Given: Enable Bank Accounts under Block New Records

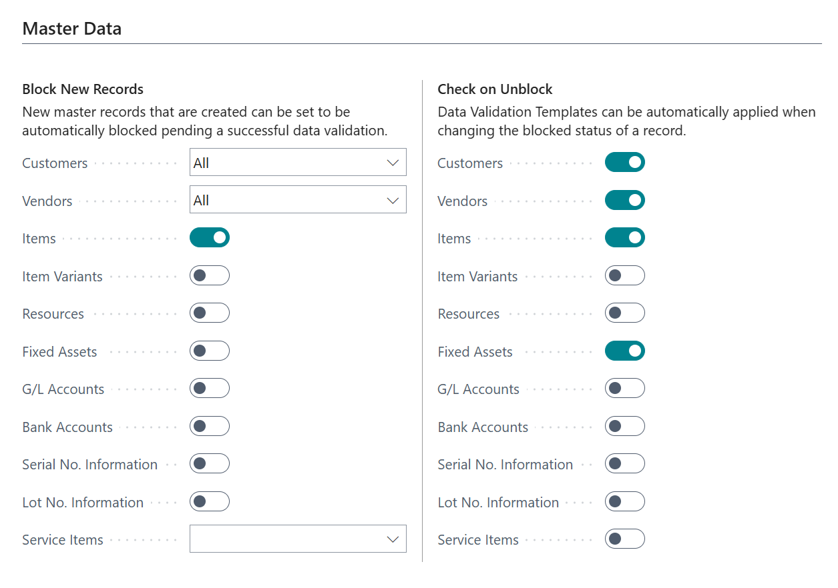Looking at the screenshot, I should coord(210,426).
